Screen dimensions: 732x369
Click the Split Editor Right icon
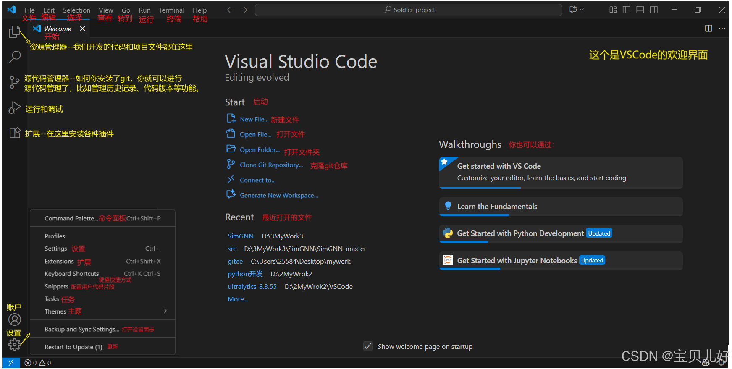tap(708, 28)
